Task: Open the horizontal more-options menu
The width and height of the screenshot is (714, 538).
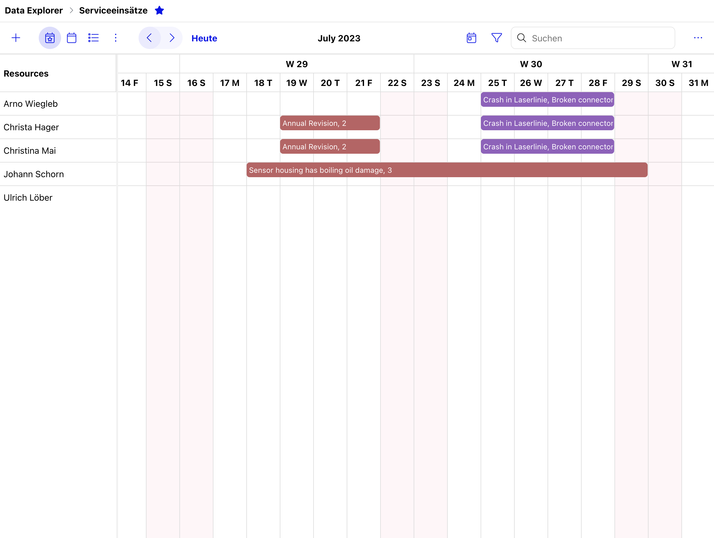Action: [698, 38]
